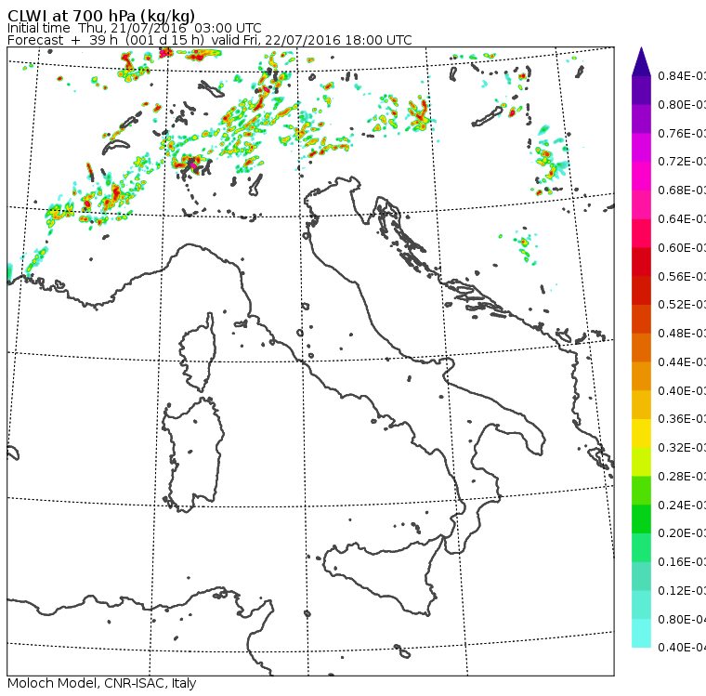Click the dark purple arrow atop the color scale
The height and width of the screenshot is (696, 706).
coord(641,61)
